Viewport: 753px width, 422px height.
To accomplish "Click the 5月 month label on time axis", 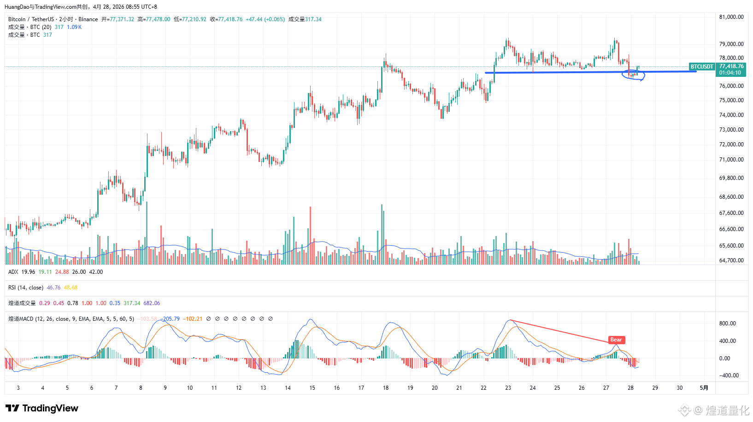I will (704, 388).
